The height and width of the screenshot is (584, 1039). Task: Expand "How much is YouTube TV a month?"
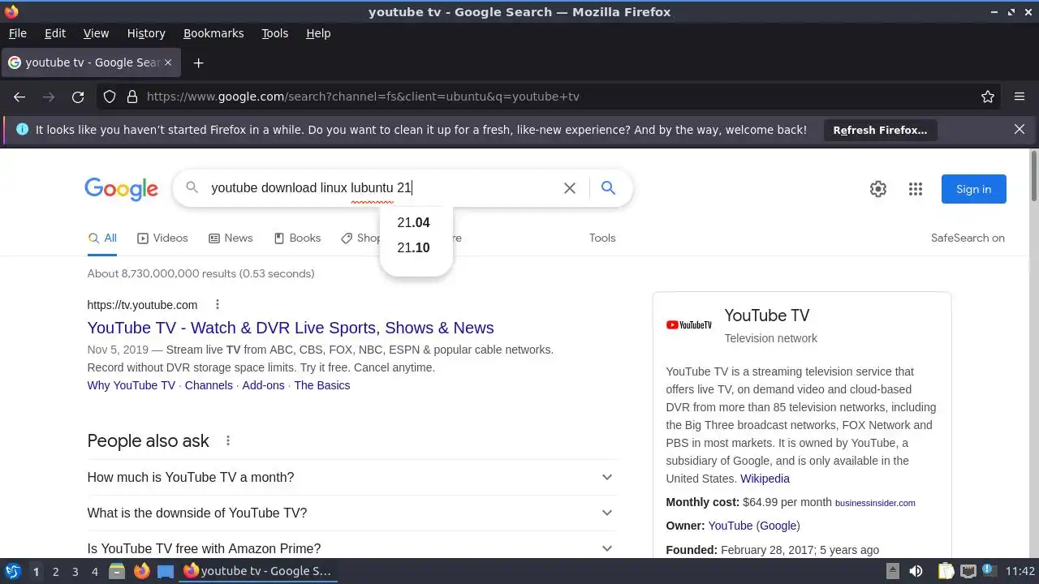[x=351, y=477]
